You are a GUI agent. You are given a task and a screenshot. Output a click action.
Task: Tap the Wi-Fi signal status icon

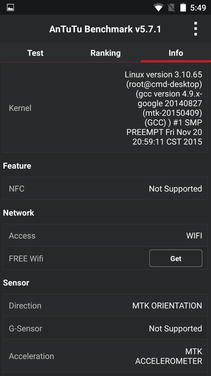(x=159, y=8)
